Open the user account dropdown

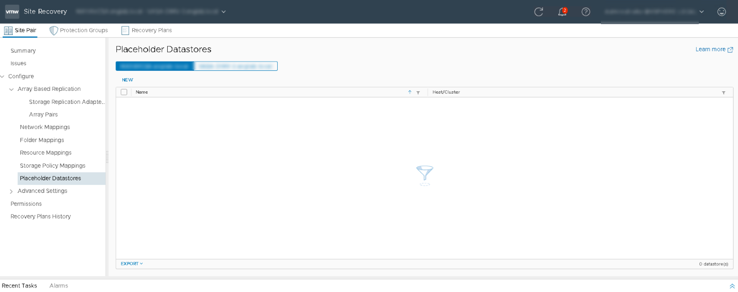[x=701, y=12]
